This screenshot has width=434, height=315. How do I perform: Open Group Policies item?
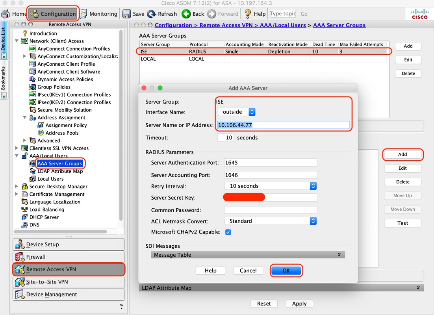click(x=54, y=87)
